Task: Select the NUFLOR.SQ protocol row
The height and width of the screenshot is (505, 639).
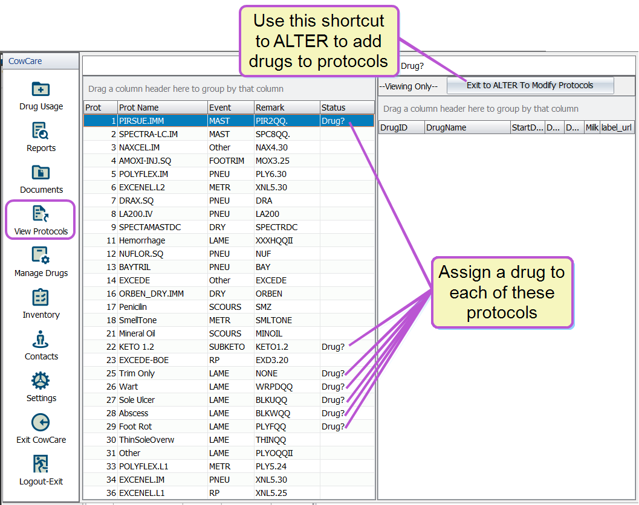Action: [x=229, y=254]
